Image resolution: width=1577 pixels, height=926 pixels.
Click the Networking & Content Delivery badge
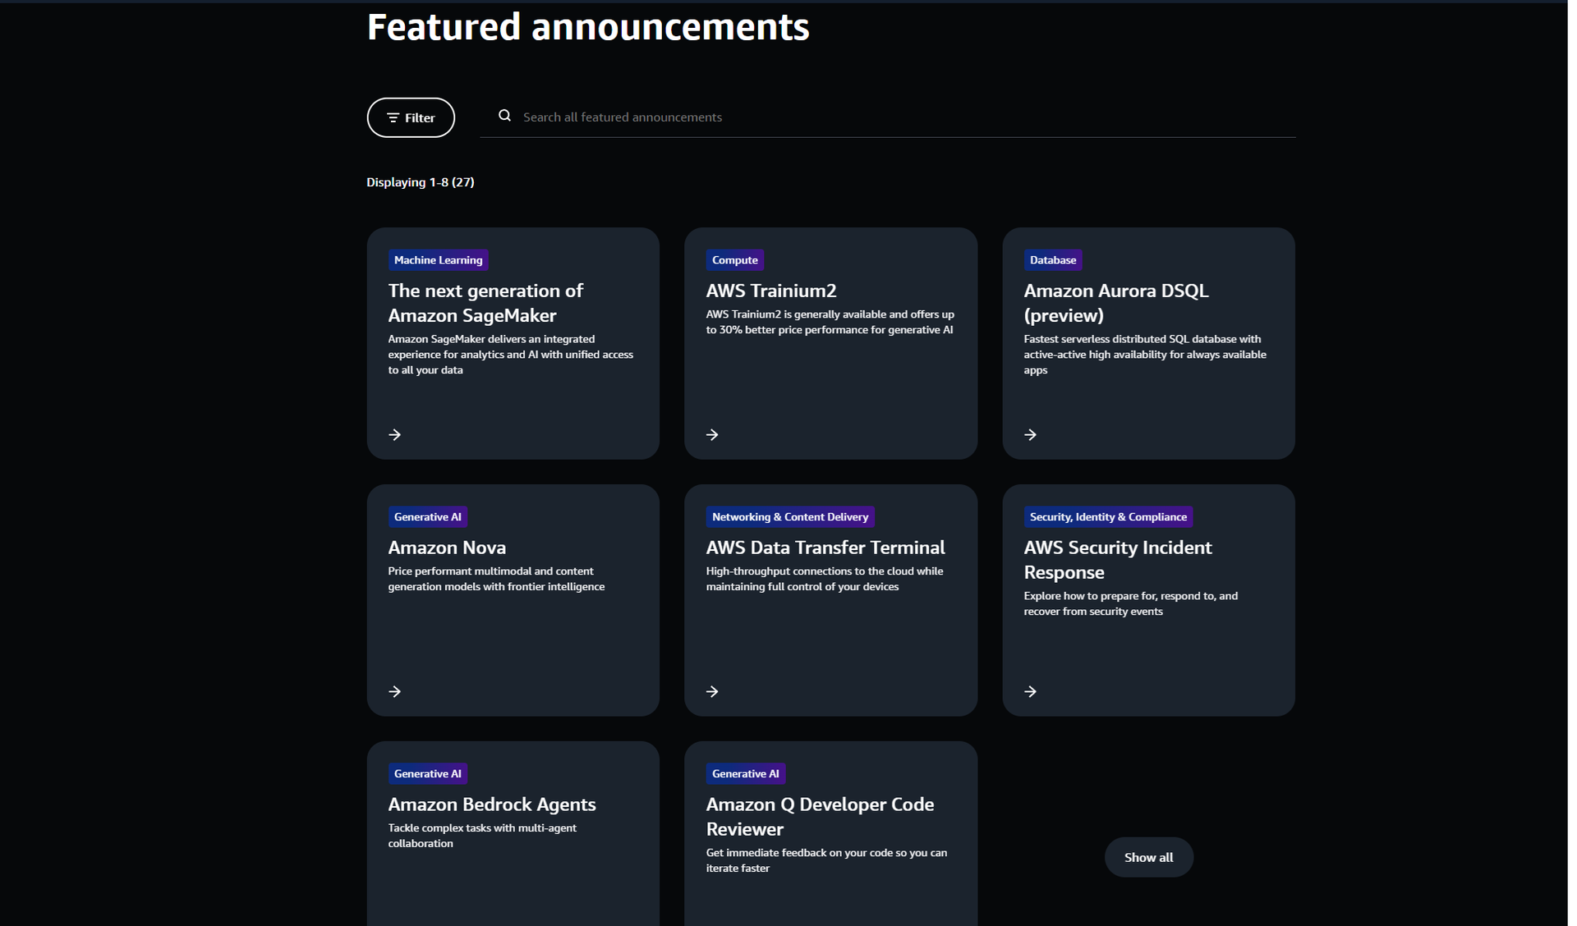click(x=790, y=516)
